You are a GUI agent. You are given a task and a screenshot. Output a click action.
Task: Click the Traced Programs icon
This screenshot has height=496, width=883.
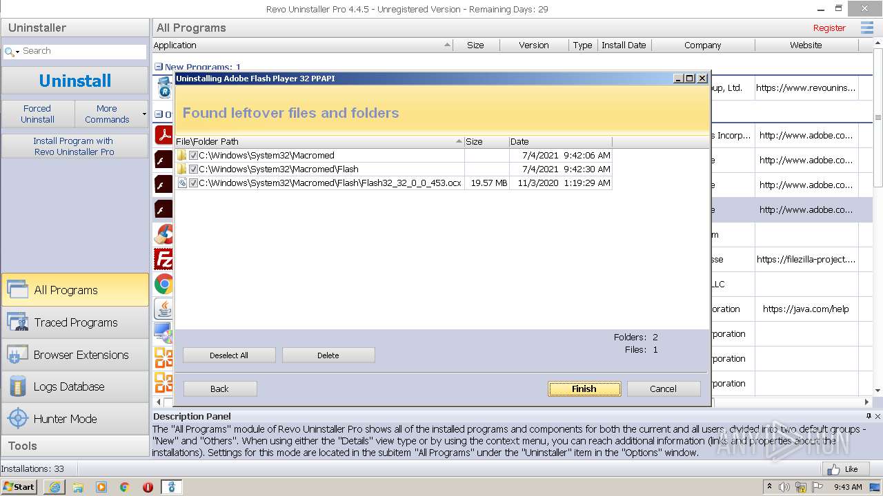click(x=17, y=322)
